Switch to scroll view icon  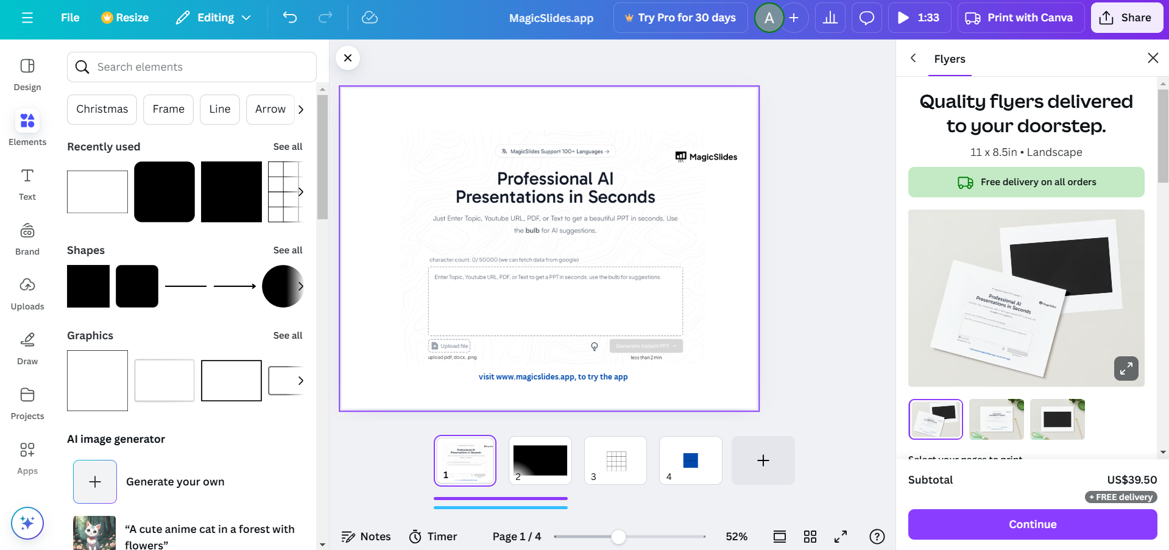780,537
